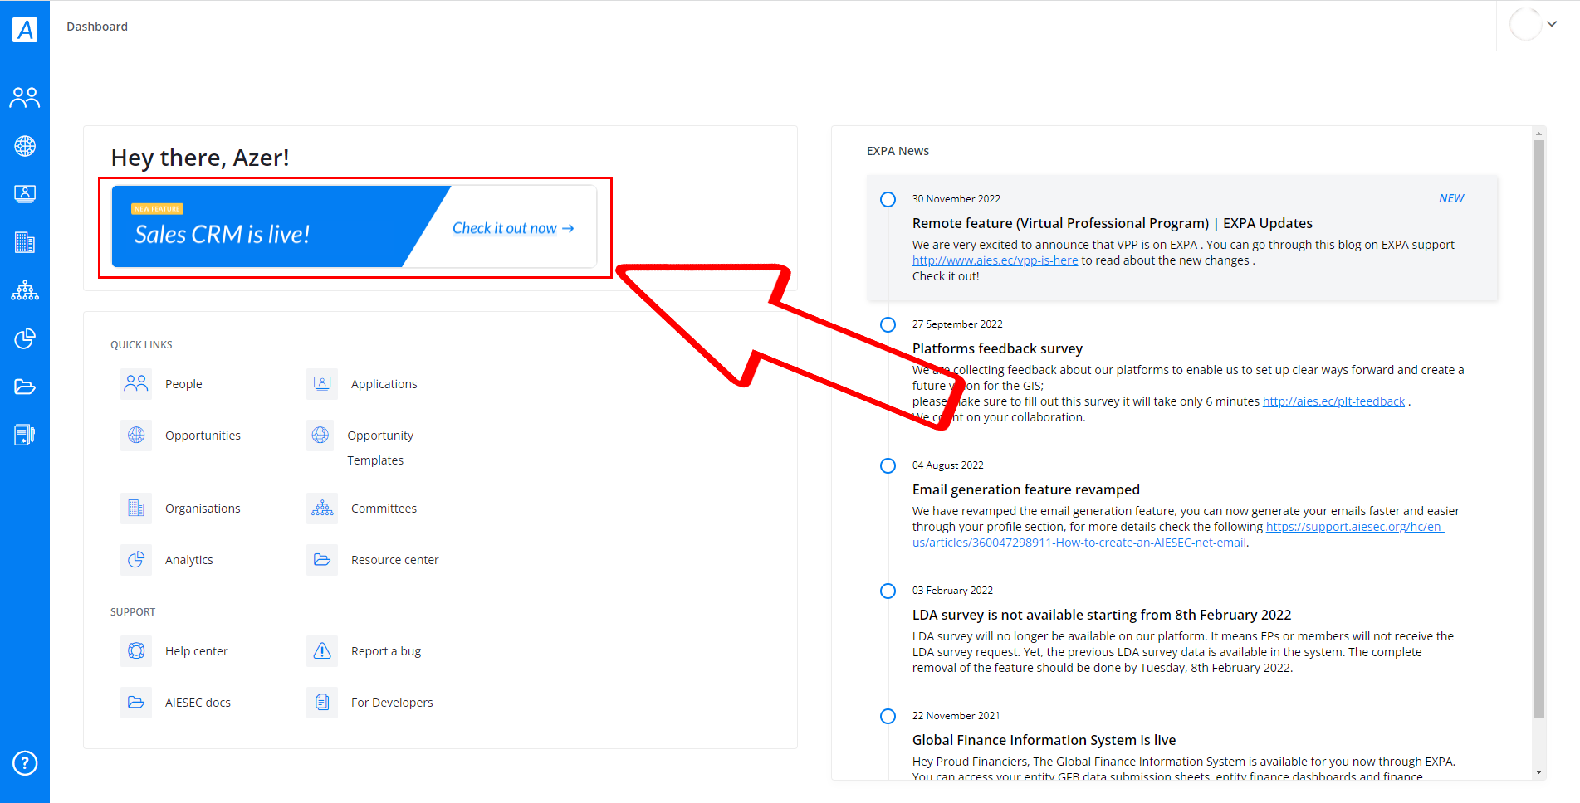The height and width of the screenshot is (803, 1580).
Task: Follow the aies.ec/plt-feedback survey link
Action: coord(1333,401)
